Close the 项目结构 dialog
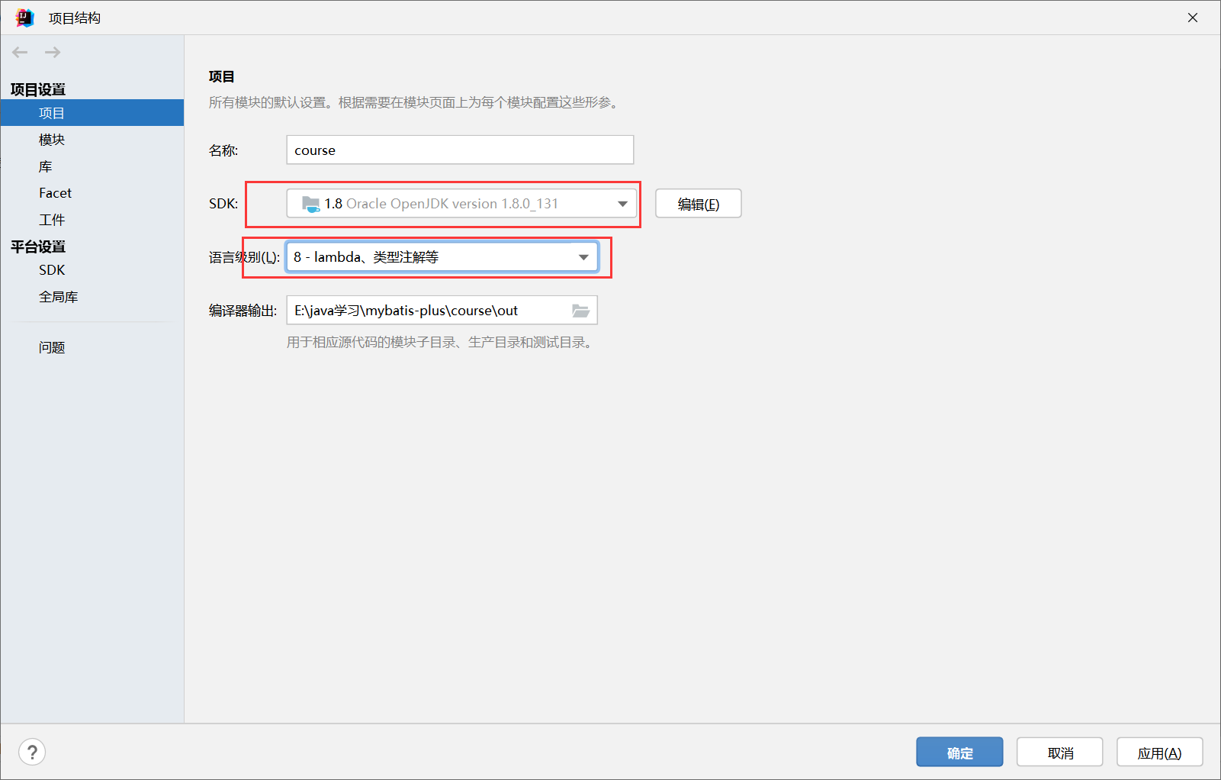 pyautogui.click(x=1193, y=18)
